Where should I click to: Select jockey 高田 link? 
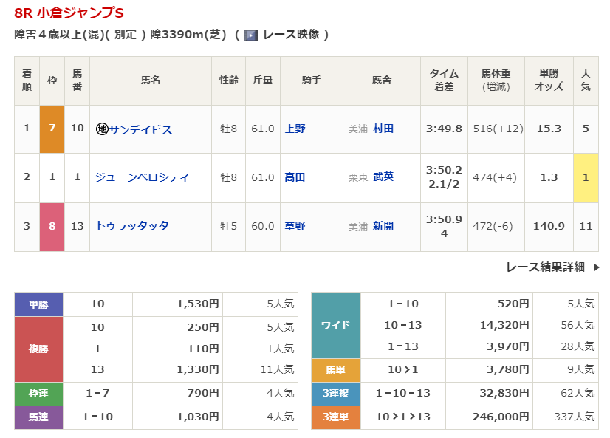pos(295,177)
